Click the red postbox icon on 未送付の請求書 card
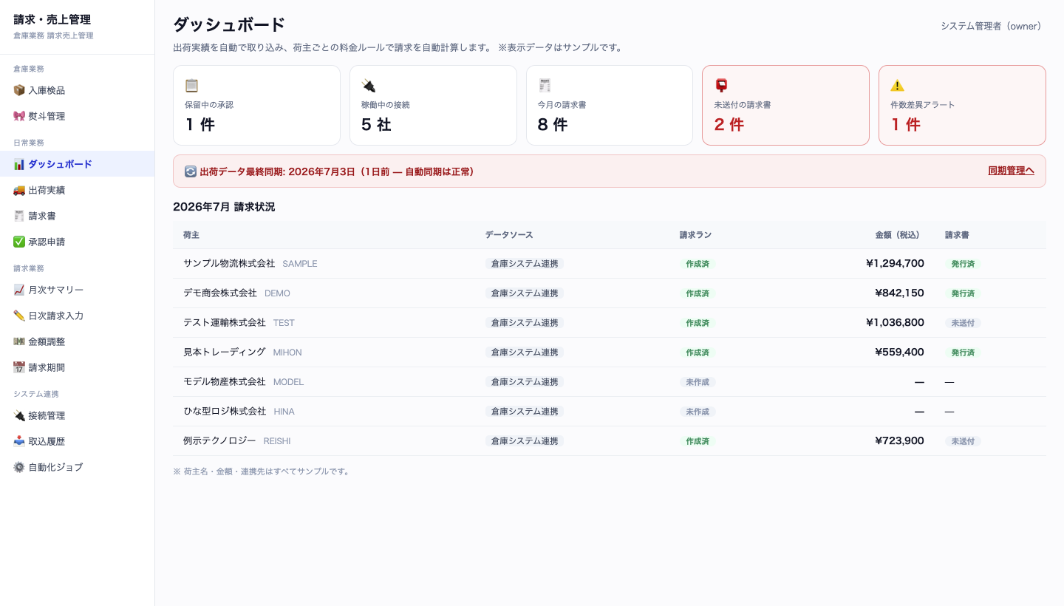The height and width of the screenshot is (606, 1064). pos(721,85)
